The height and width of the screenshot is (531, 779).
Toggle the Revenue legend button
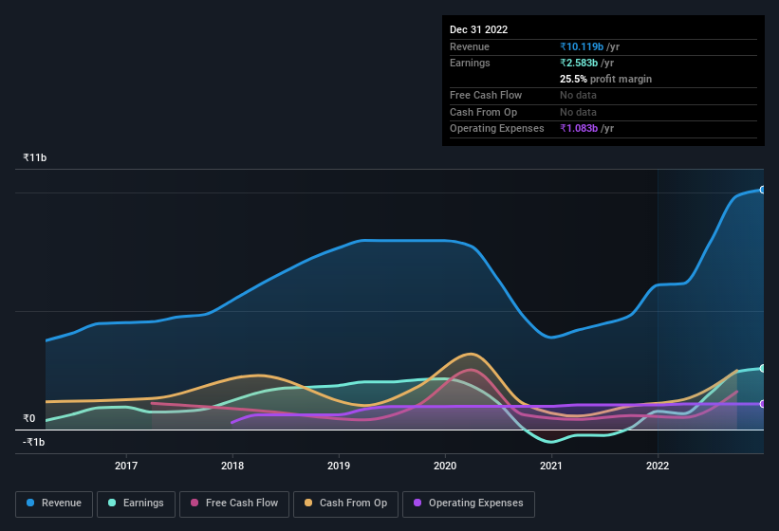point(54,504)
